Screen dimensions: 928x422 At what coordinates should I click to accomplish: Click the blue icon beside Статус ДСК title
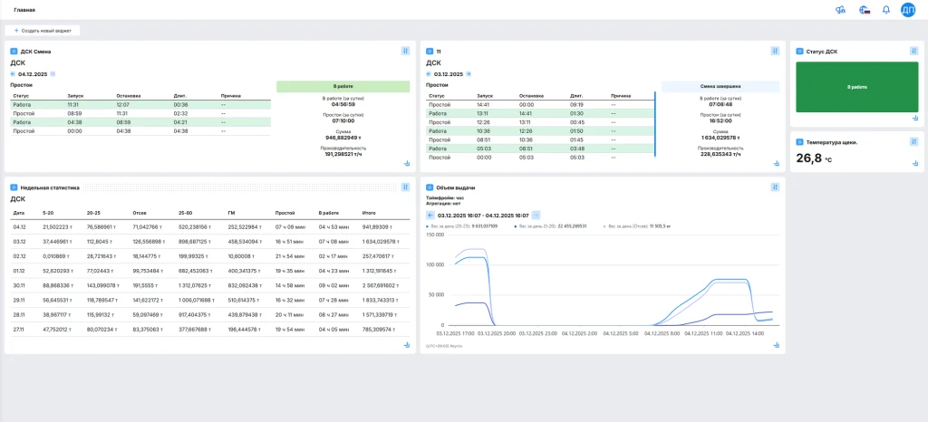tap(799, 52)
